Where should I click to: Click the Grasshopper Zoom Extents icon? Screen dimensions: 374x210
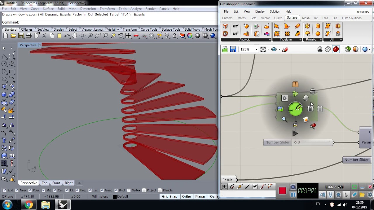coord(263,49)
